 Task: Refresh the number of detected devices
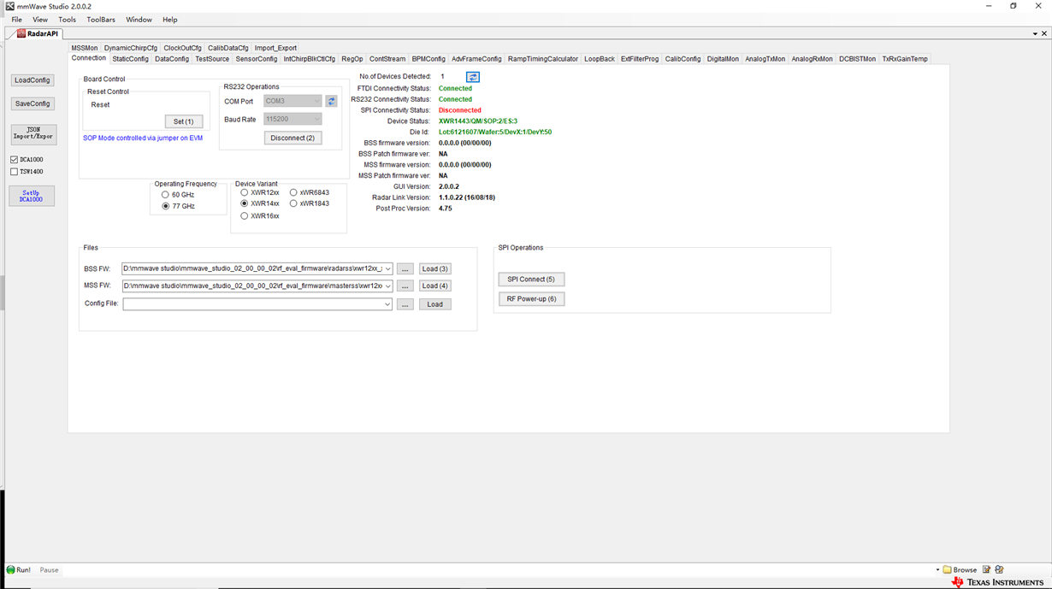point(472,77)
